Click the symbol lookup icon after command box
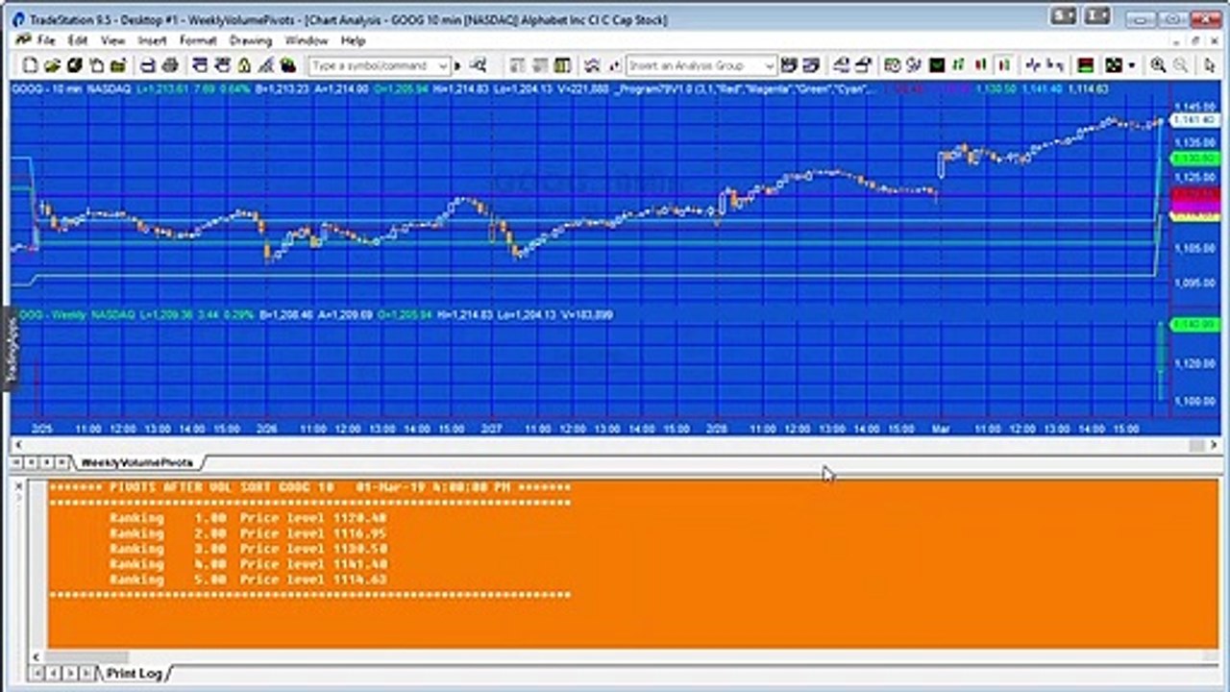 point(478,65)
